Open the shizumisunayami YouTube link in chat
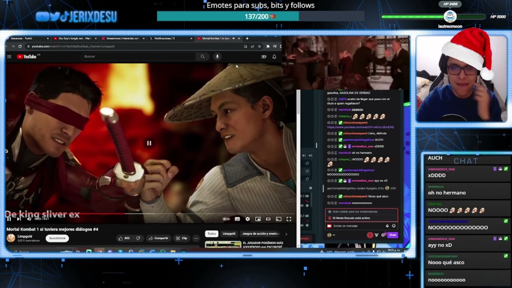Viewport: 512px width, 288px height. [x=360, y=127]
